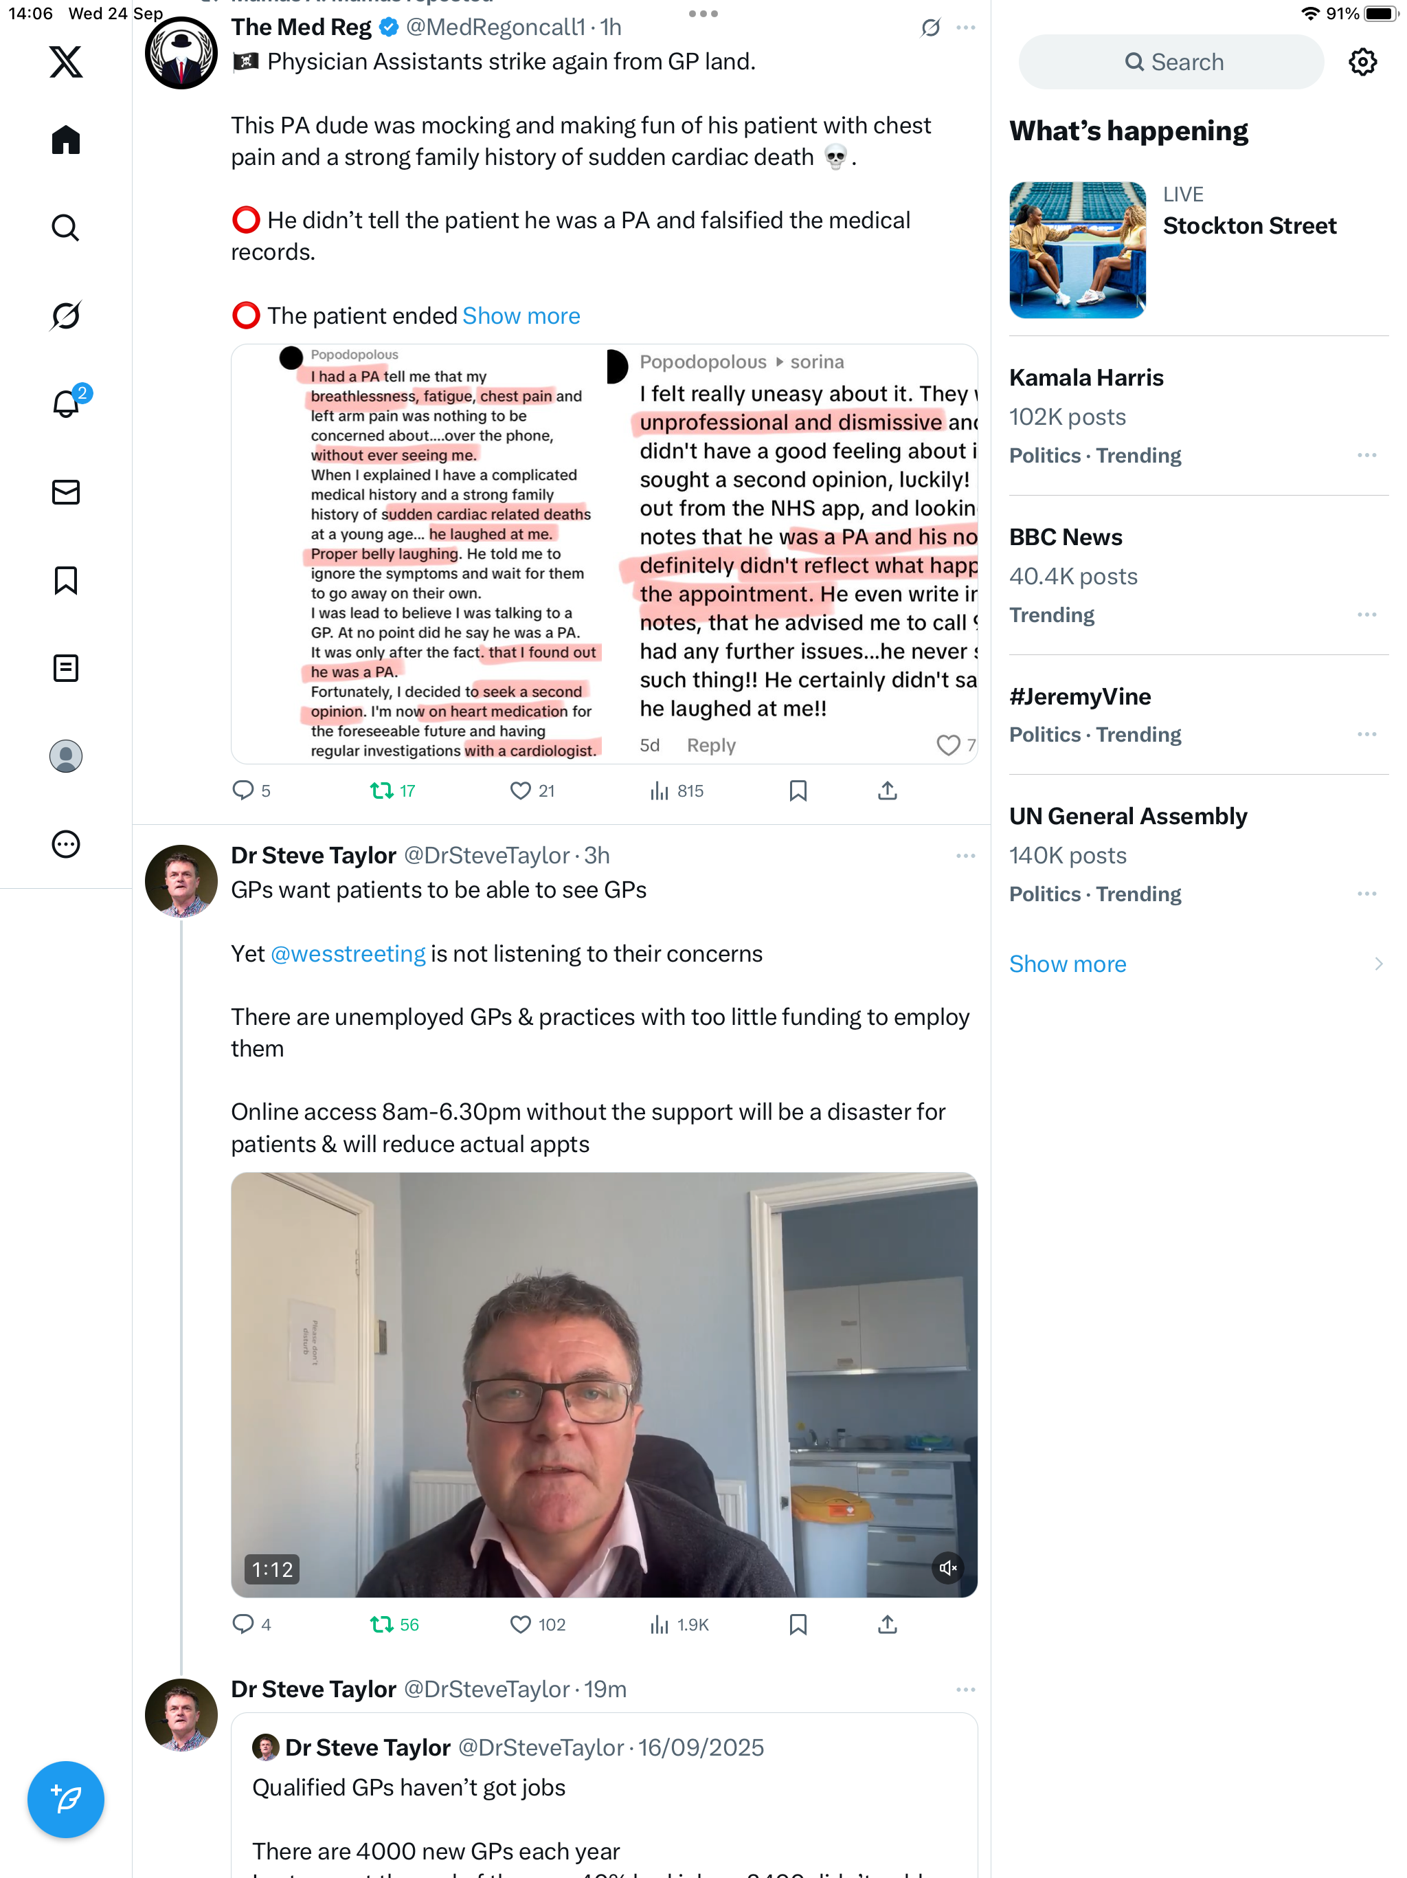Viewport: 1407px width, 1878px height.
Task: Tap the compose new post button
Action: pos(65,1799)
